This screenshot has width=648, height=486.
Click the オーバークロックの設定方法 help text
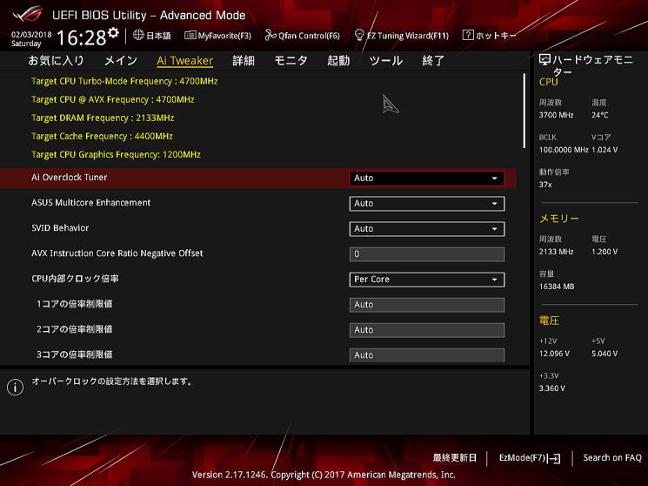pos(112,381)
